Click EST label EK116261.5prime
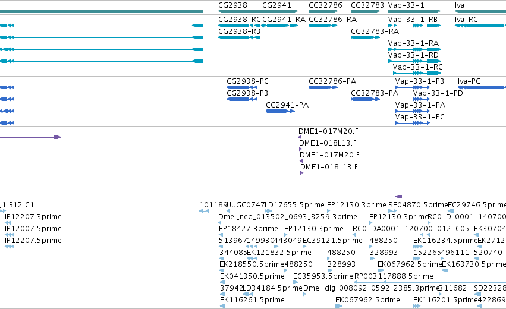The width and height of the screenshot is (506, 309). coord(252,300)
